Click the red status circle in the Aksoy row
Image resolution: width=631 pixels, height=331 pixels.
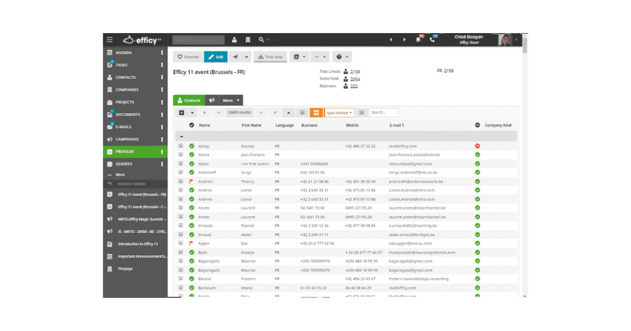point(477,146)
